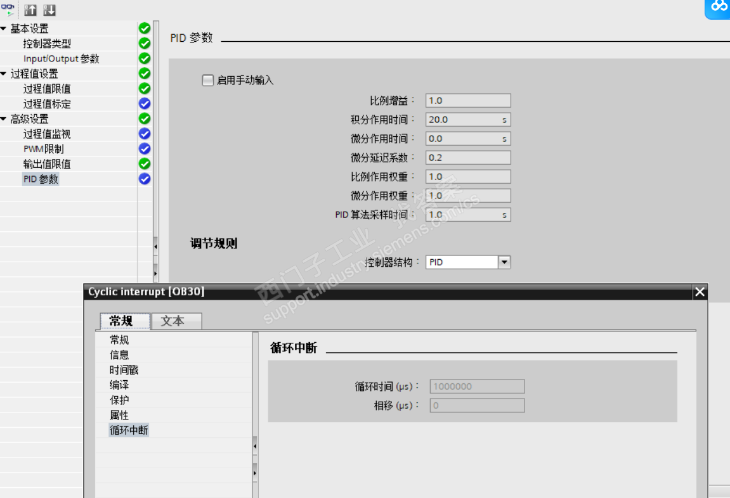Select PID 参数 in navigation tree
Viewport: 730px width, 498px height.
[41, 179]
